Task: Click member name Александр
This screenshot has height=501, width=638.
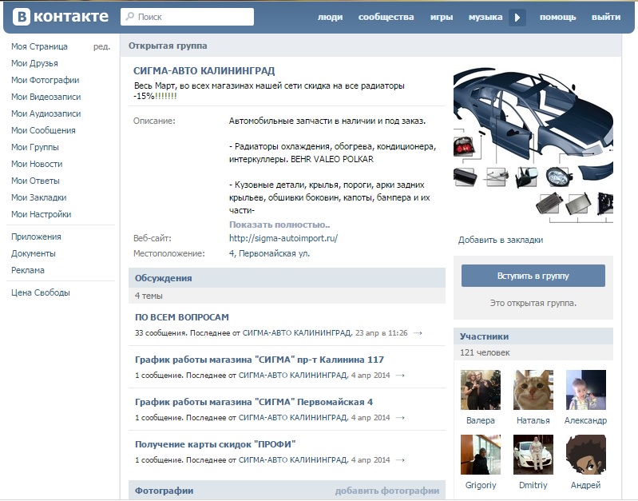Action: [x=585, y=420]
